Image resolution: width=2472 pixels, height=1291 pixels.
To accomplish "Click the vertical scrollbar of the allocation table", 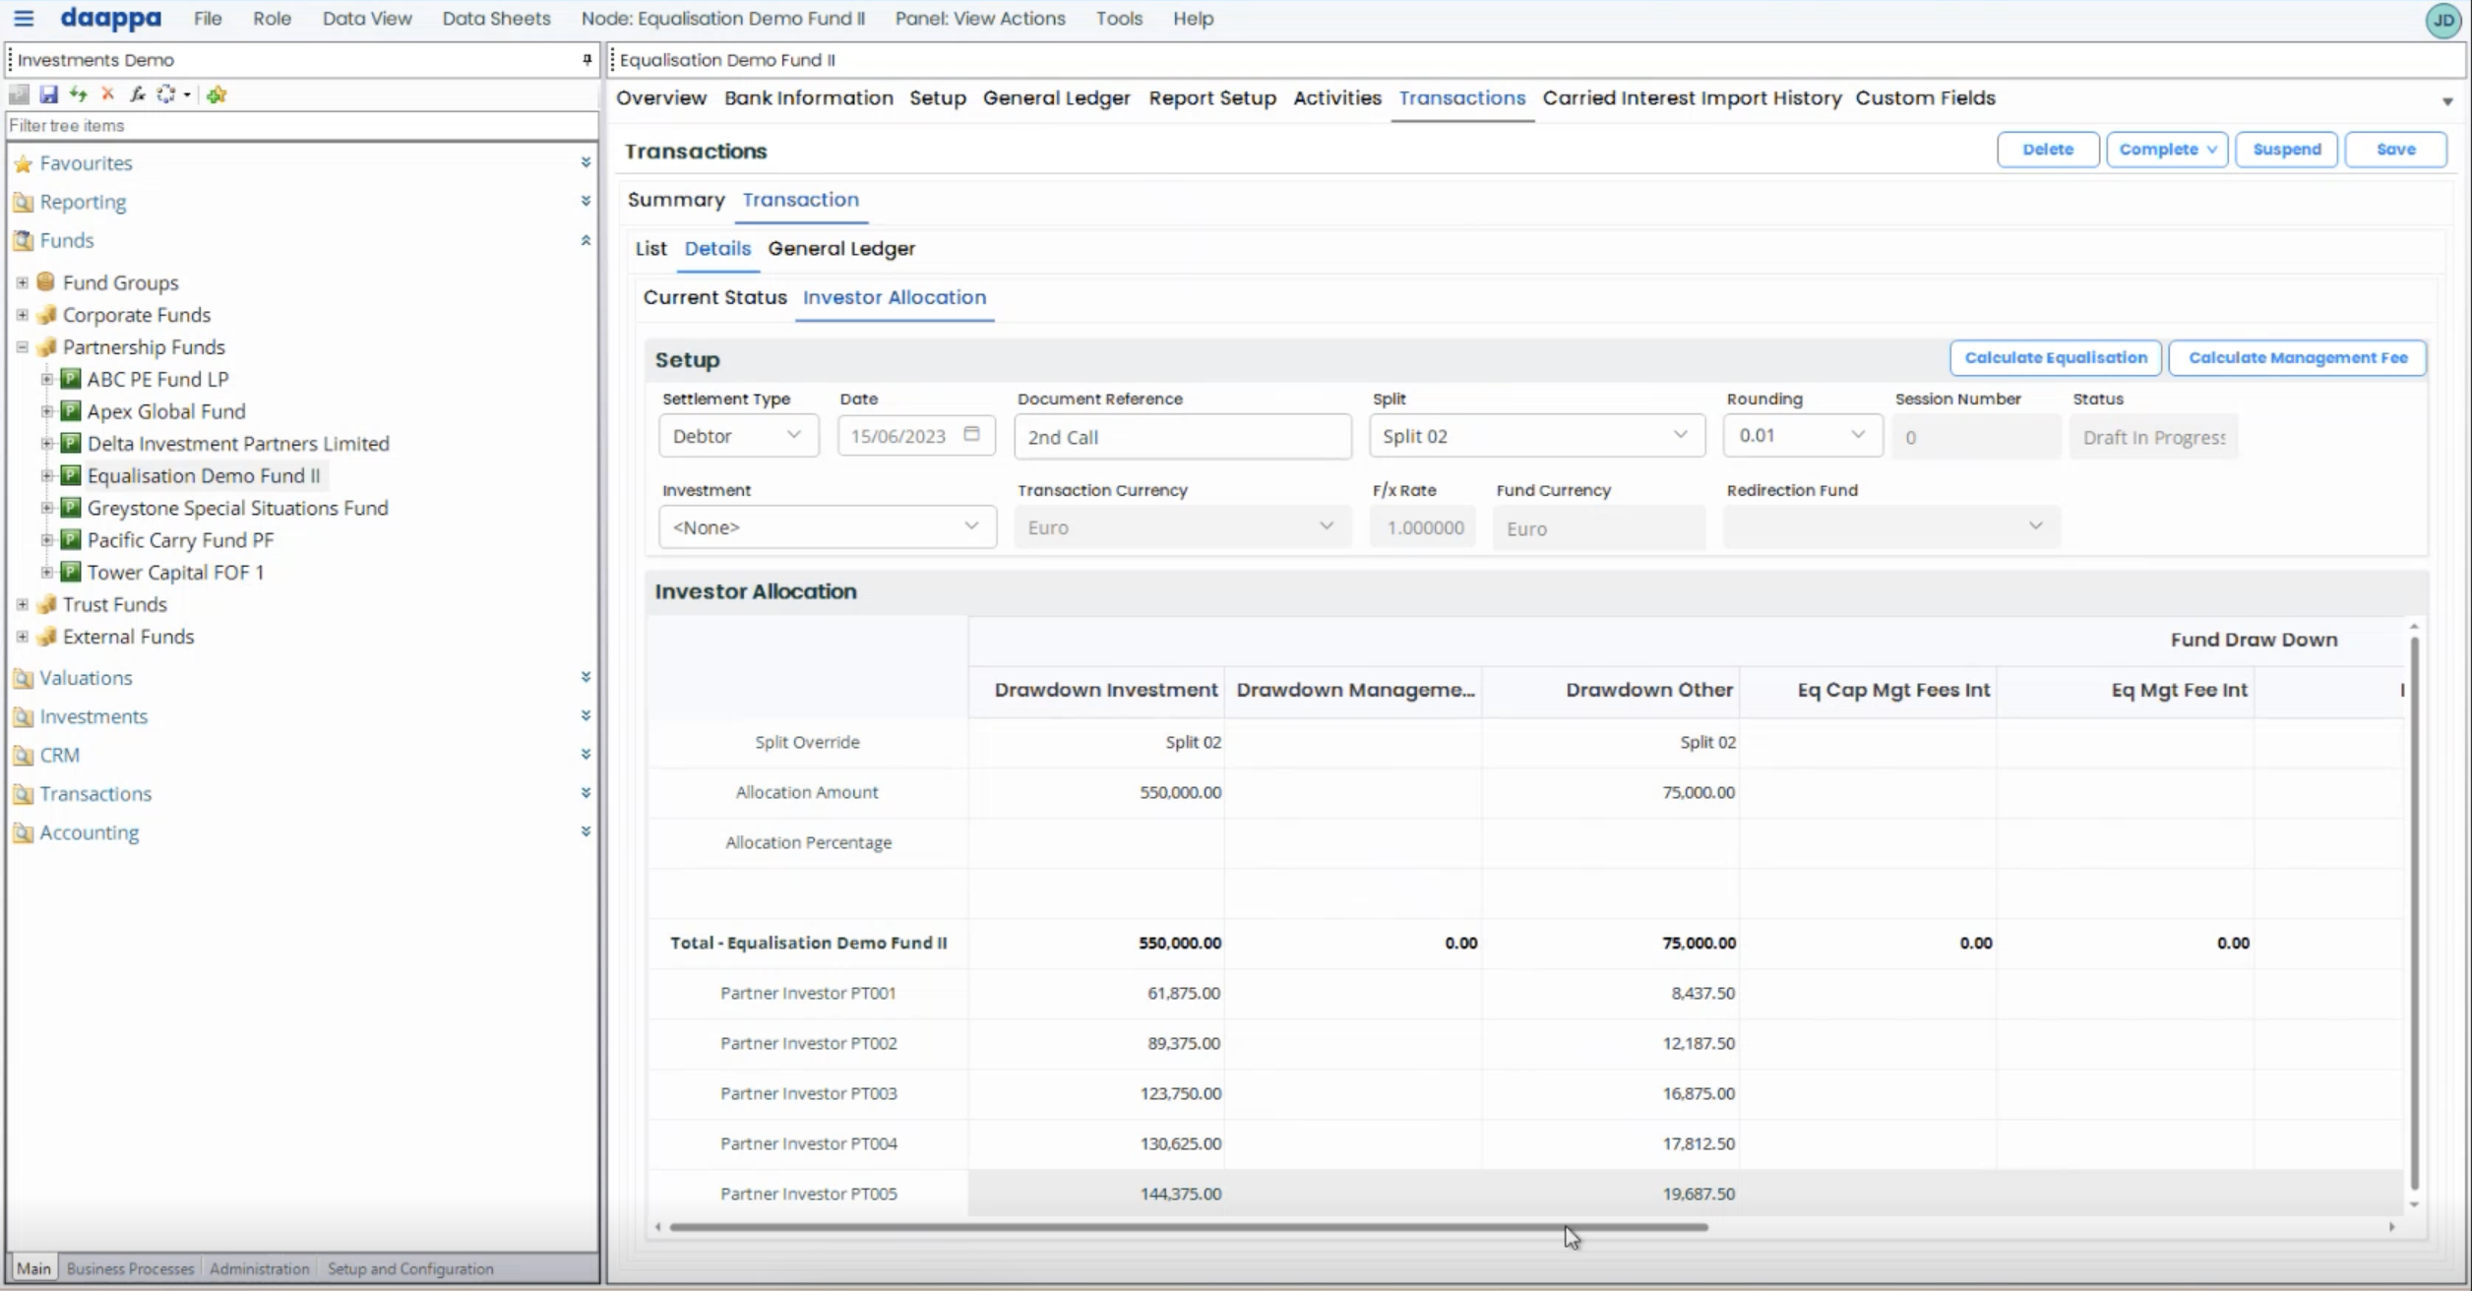I will (2414, 914).
